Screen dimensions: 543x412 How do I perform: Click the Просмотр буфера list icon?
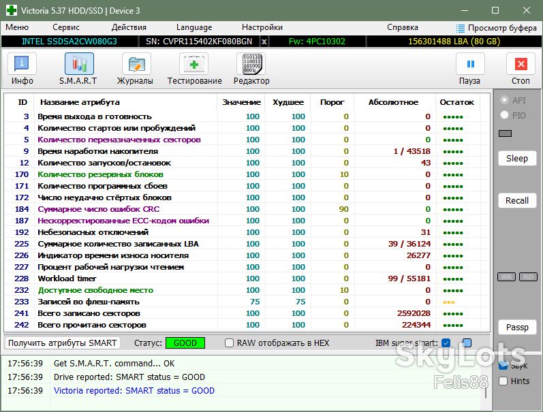(461, 28)
